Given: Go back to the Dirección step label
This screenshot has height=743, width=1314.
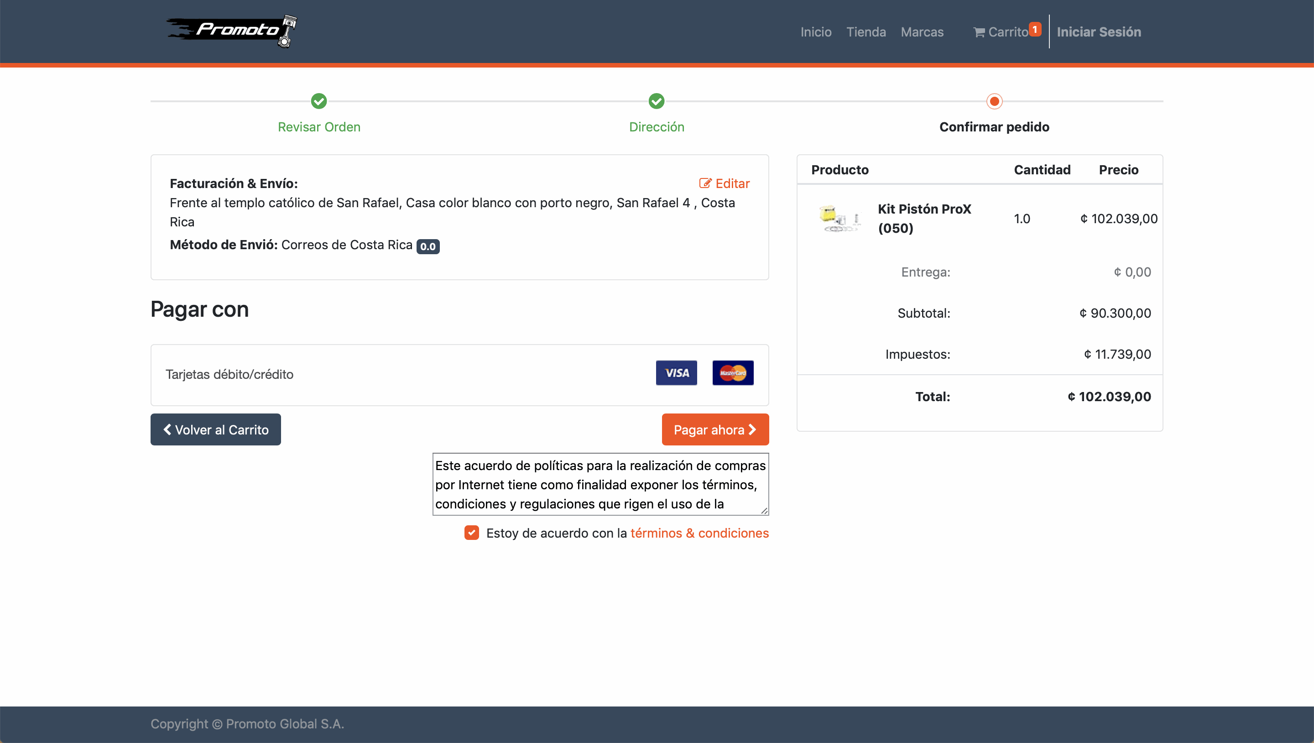Looking at the screenshot, I should click(x=657, y=126).
